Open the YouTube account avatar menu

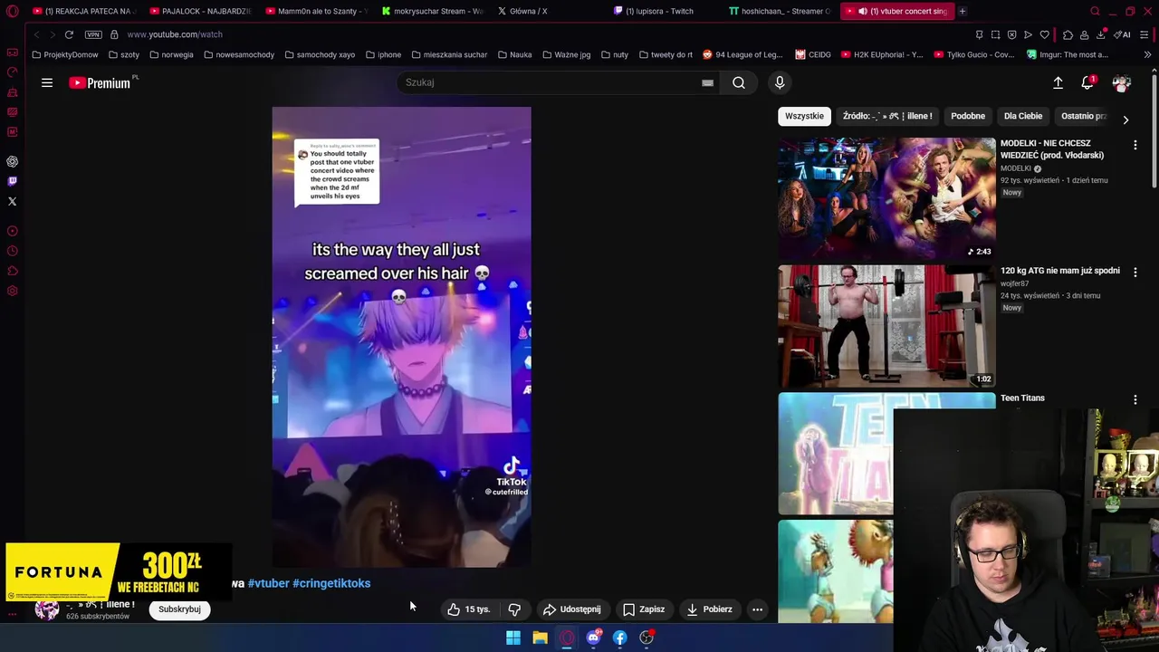[1122, 82]
